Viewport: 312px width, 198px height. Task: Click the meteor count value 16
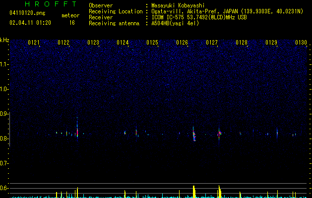pyautogui.click(x=72, y=23)
